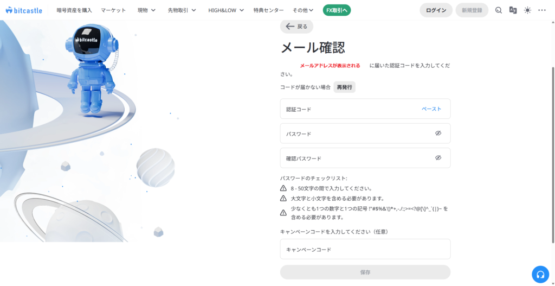
Task: Click the ログイン button
Action: [x=436, y=10]
